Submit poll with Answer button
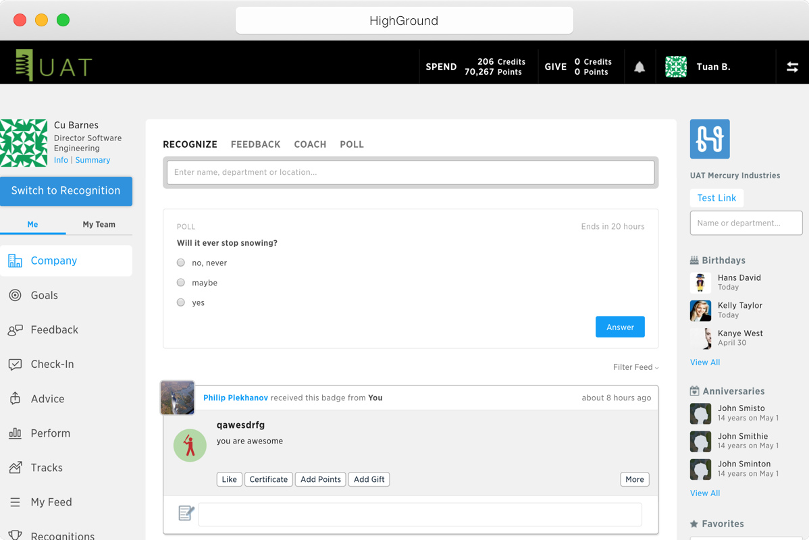 (x=620, y=327)
